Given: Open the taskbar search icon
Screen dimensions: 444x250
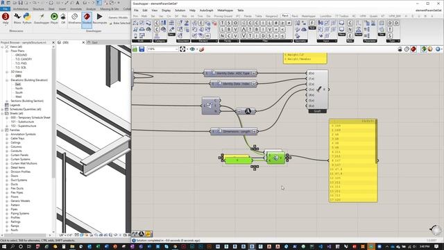Looking at the screenshot, I should tap(12, 247).
